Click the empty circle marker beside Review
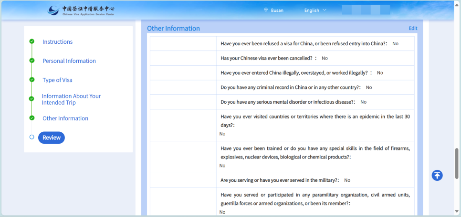The image size is (461, 217). 32,137
